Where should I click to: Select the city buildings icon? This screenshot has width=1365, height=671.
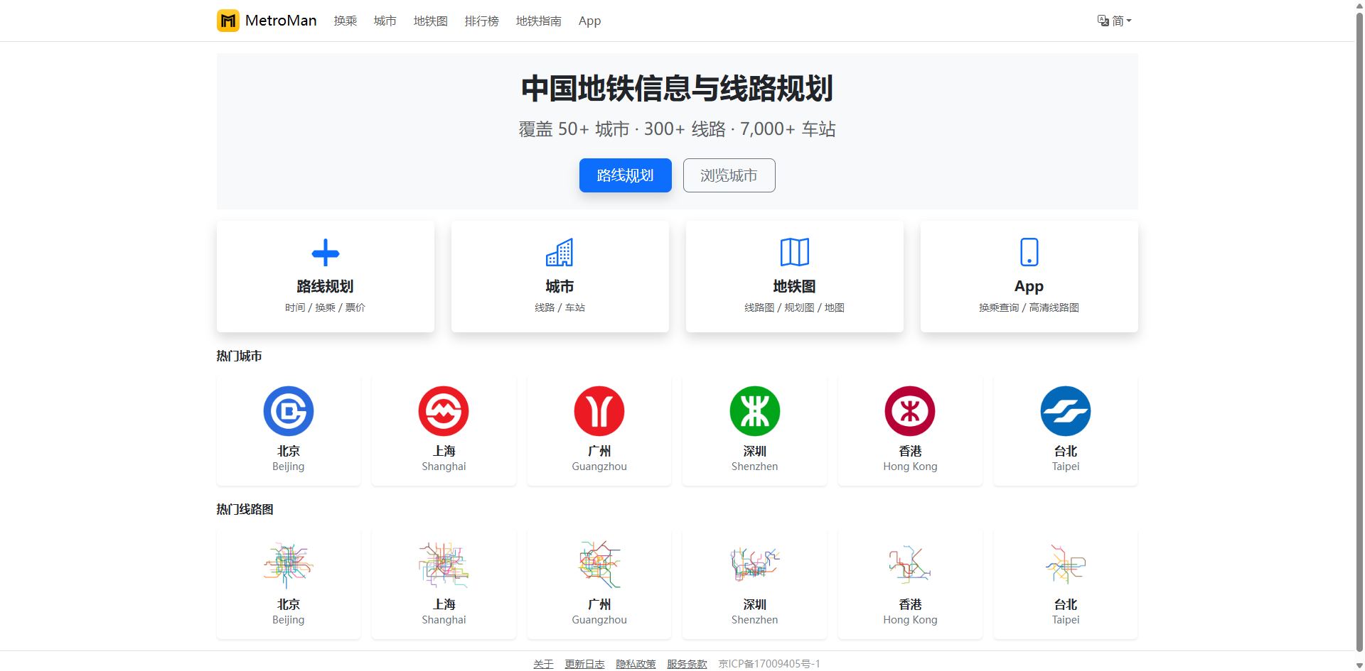pyautogui.click(x=560, y=253)
